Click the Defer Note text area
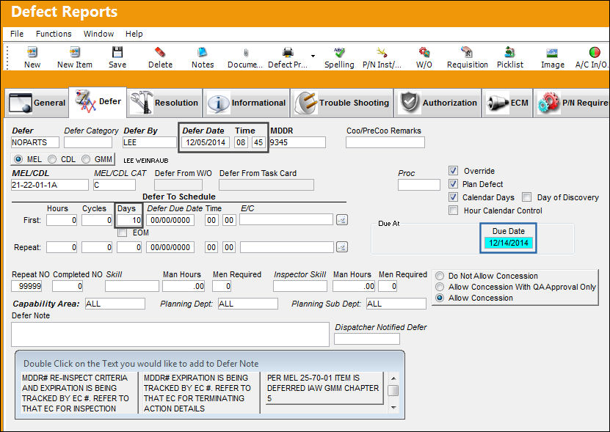The image size is (610, 432). click(x=170, y=334)
